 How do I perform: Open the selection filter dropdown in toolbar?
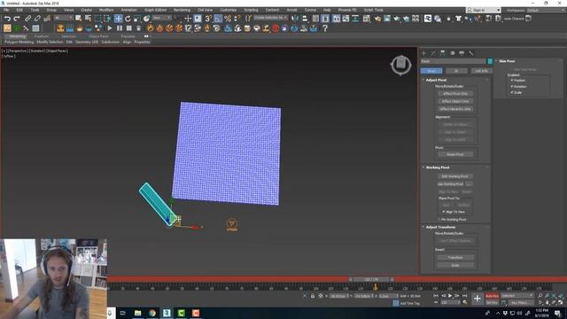pyautogui.click(x=63, y=18)
